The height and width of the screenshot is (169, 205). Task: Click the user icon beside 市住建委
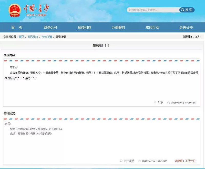tap(121, 161)
